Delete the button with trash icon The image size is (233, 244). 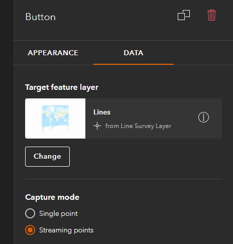(211, 15)
